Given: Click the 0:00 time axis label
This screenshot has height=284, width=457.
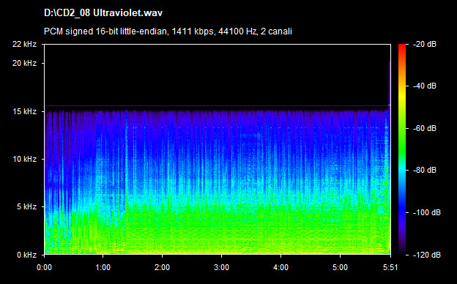Looking at the screenshot, I should [x=44, y=267].
